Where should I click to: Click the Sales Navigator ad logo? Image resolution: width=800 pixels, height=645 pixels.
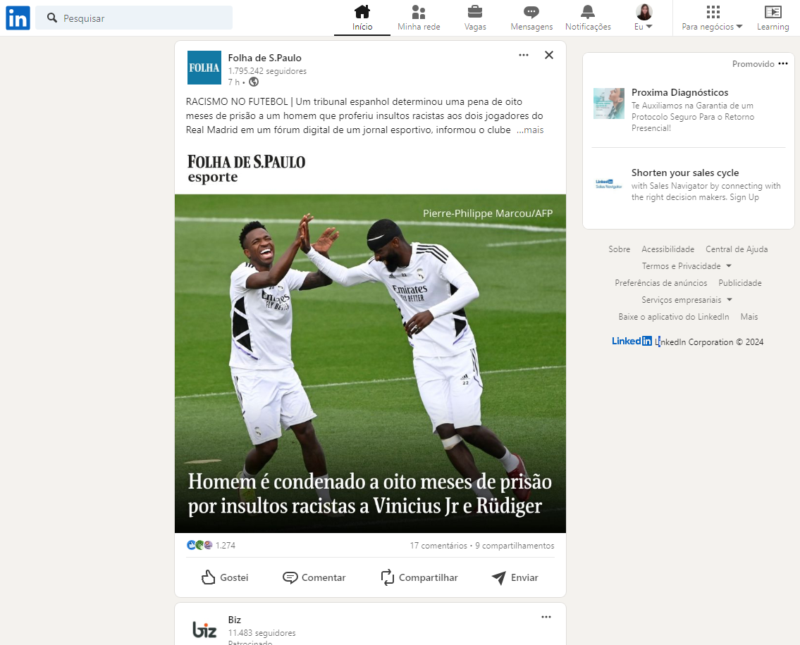click(x=609, y=184)
